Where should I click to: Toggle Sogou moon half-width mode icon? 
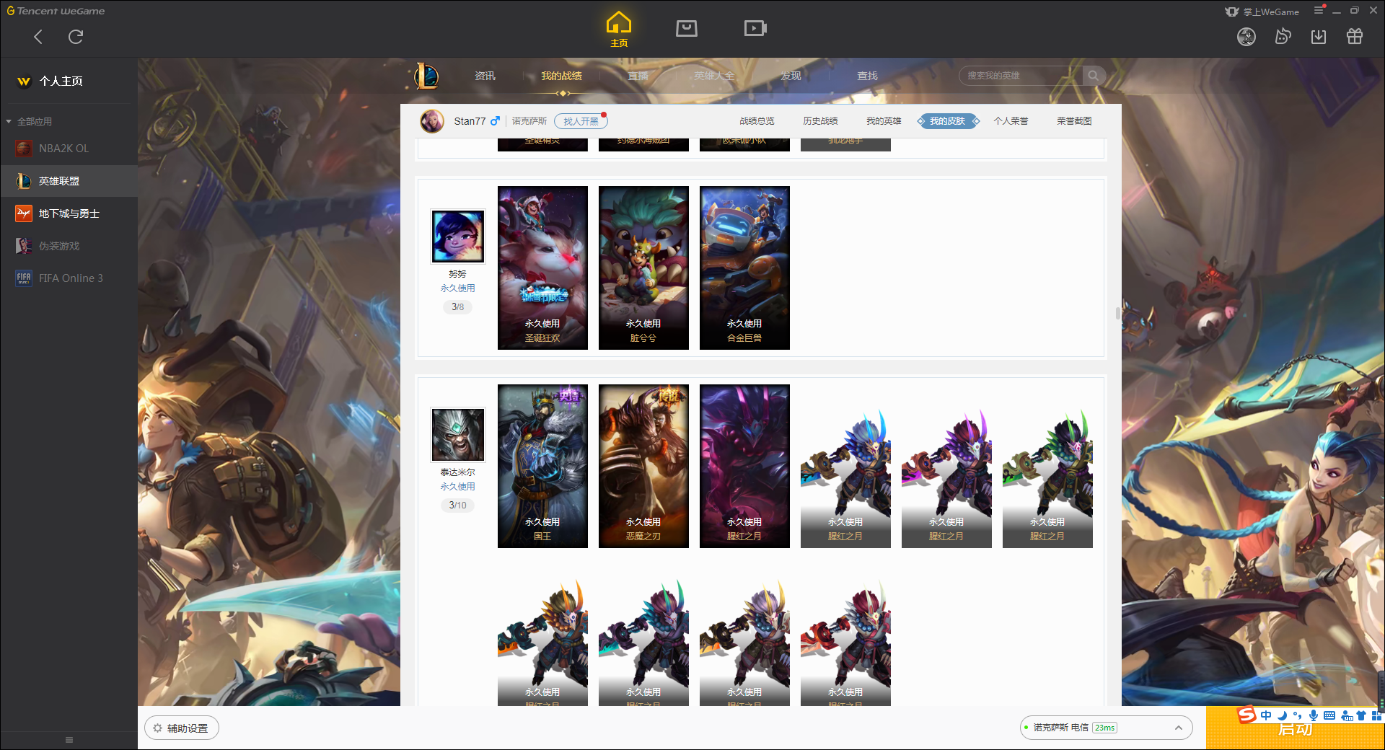point(1282,715)
